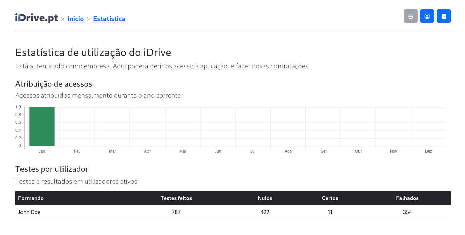Open the shopping basket icon button
The height and width of the screenshot is (235, 465).
pyautogui.click(x=410, y=16)
